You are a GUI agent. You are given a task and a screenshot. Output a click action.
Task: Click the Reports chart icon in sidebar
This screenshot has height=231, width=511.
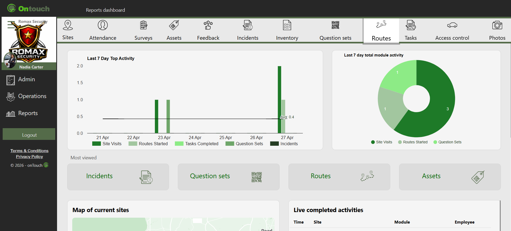click(x=11, y=114)
